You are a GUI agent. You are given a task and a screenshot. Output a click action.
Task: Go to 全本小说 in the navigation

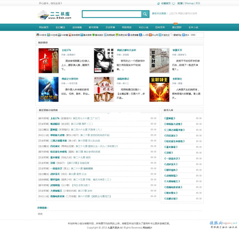193,27
